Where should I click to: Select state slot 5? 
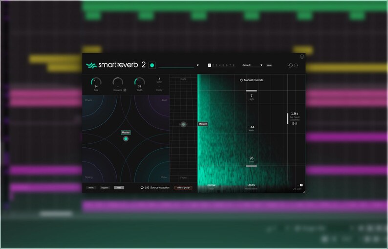(223, 66)
